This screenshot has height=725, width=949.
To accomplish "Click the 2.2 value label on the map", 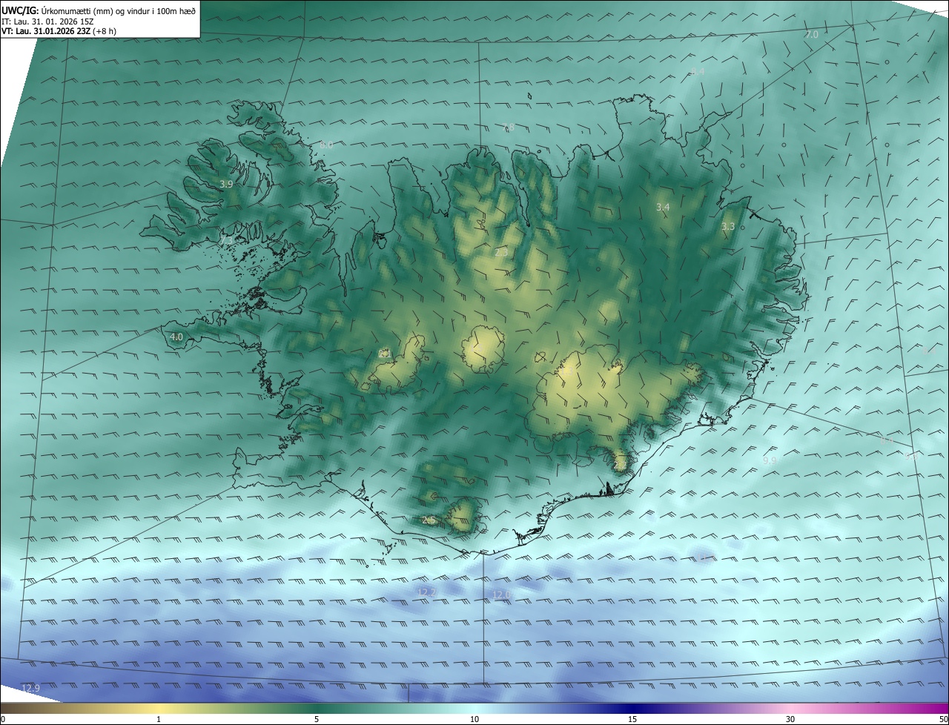I will click(620, 465).
